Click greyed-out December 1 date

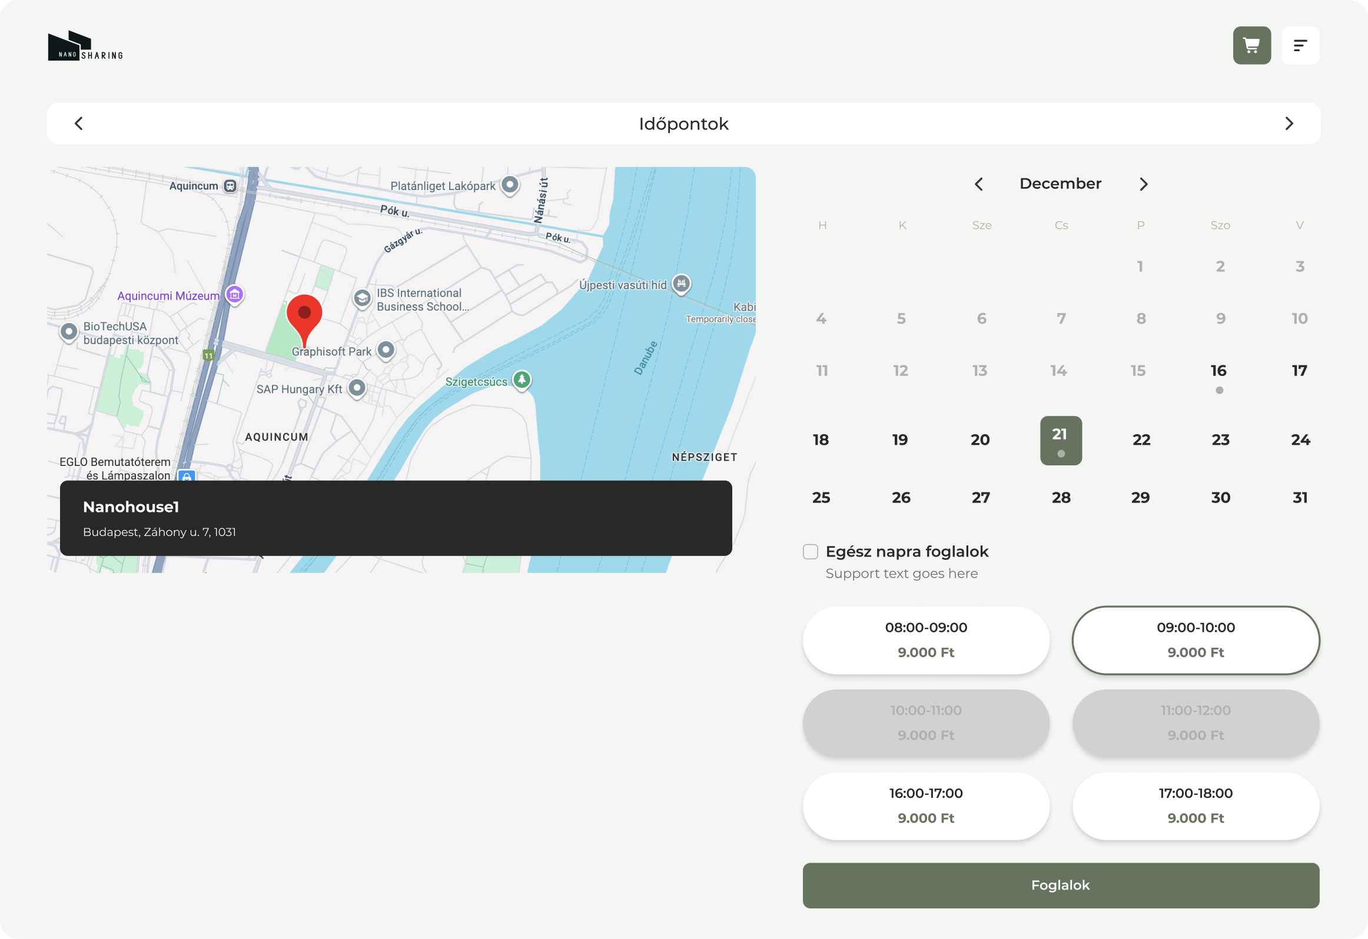(1140, 267)
